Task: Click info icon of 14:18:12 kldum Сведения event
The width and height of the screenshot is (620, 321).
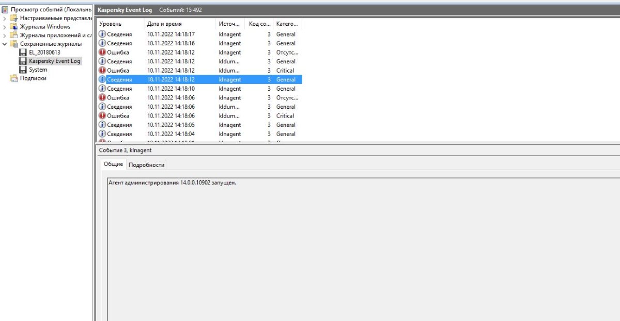Action: (x=102, y=61)
